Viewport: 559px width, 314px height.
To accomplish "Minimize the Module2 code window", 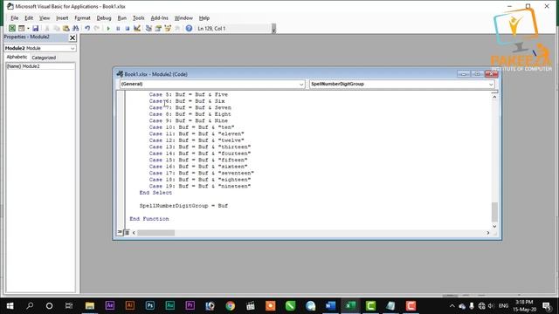I will (464, 73).
